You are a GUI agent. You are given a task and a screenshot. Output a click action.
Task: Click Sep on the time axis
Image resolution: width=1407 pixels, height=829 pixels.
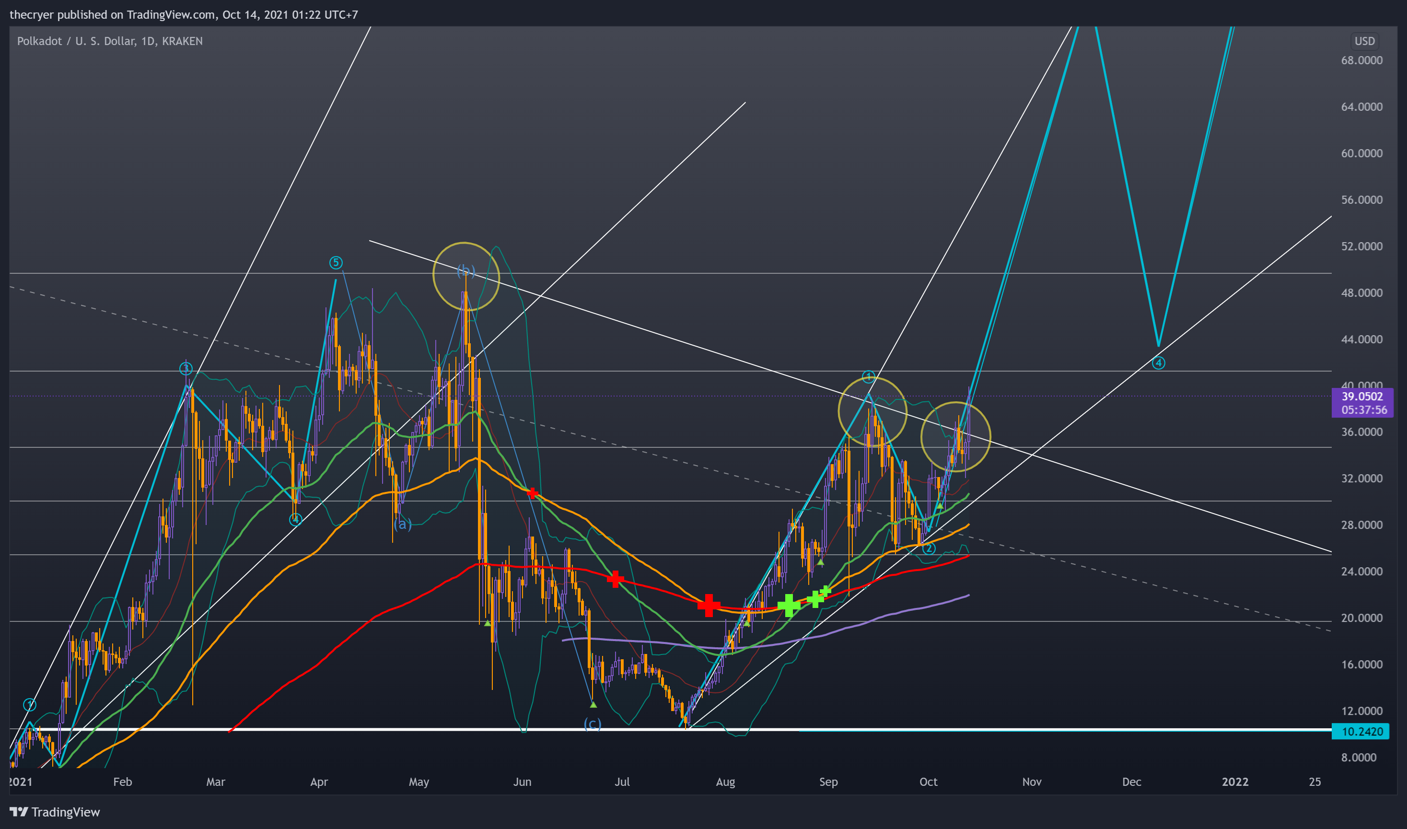pyautogui.click(x=828, y=782)
